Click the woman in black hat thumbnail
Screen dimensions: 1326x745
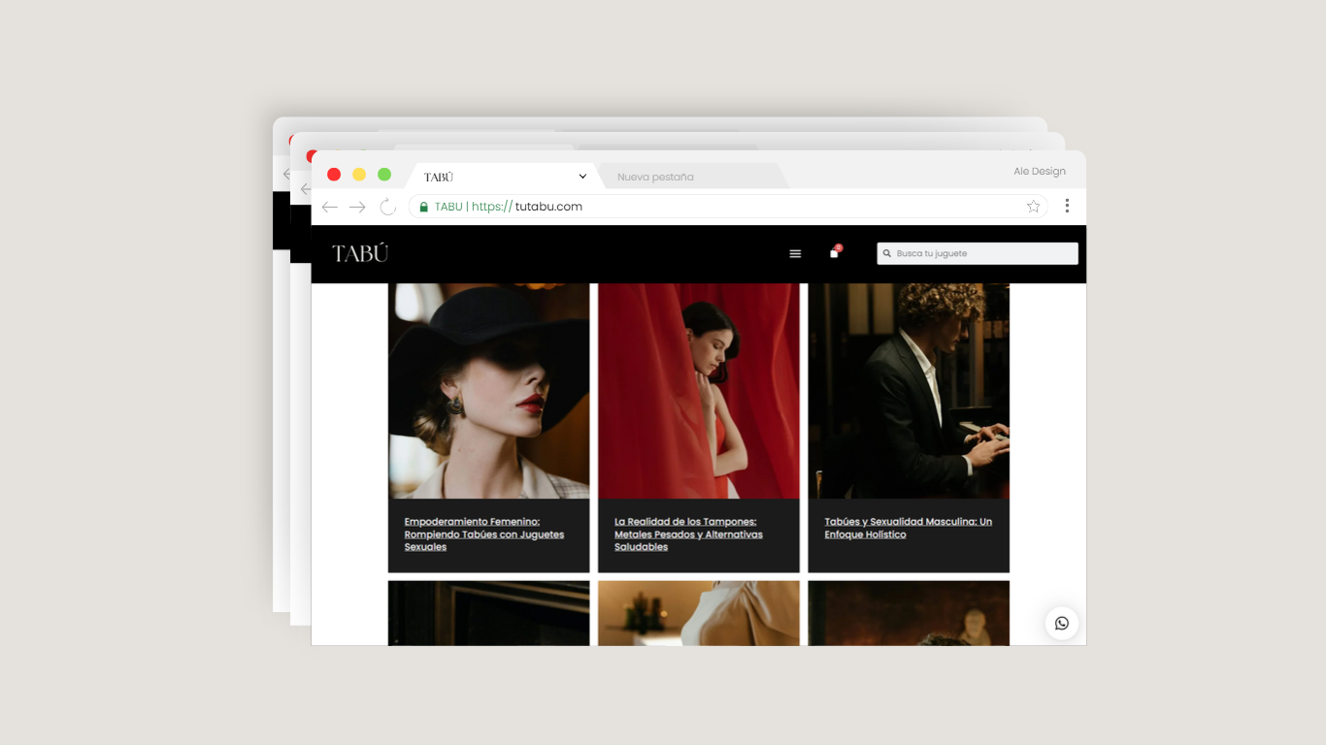[x=488, y=391]
